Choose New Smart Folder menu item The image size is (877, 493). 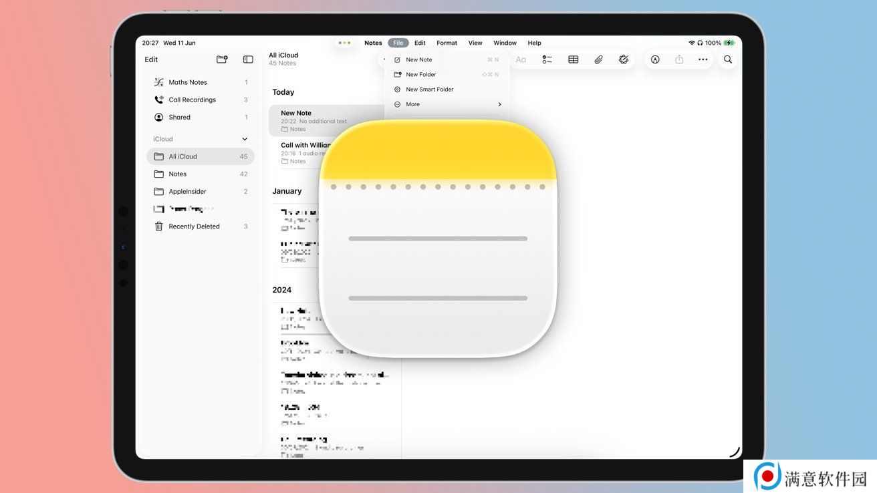click(x=447, y=89)
